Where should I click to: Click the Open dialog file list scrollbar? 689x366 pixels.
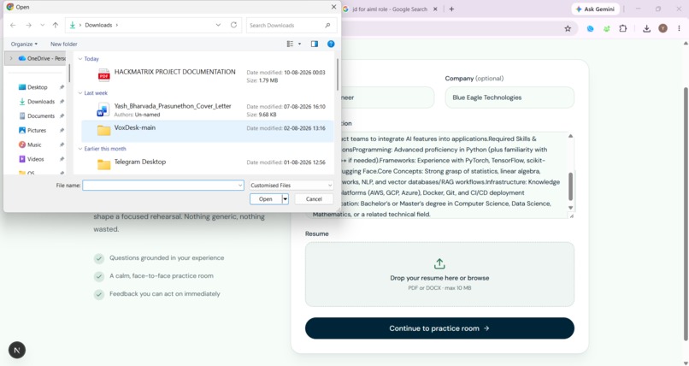[x=337, y=74]
